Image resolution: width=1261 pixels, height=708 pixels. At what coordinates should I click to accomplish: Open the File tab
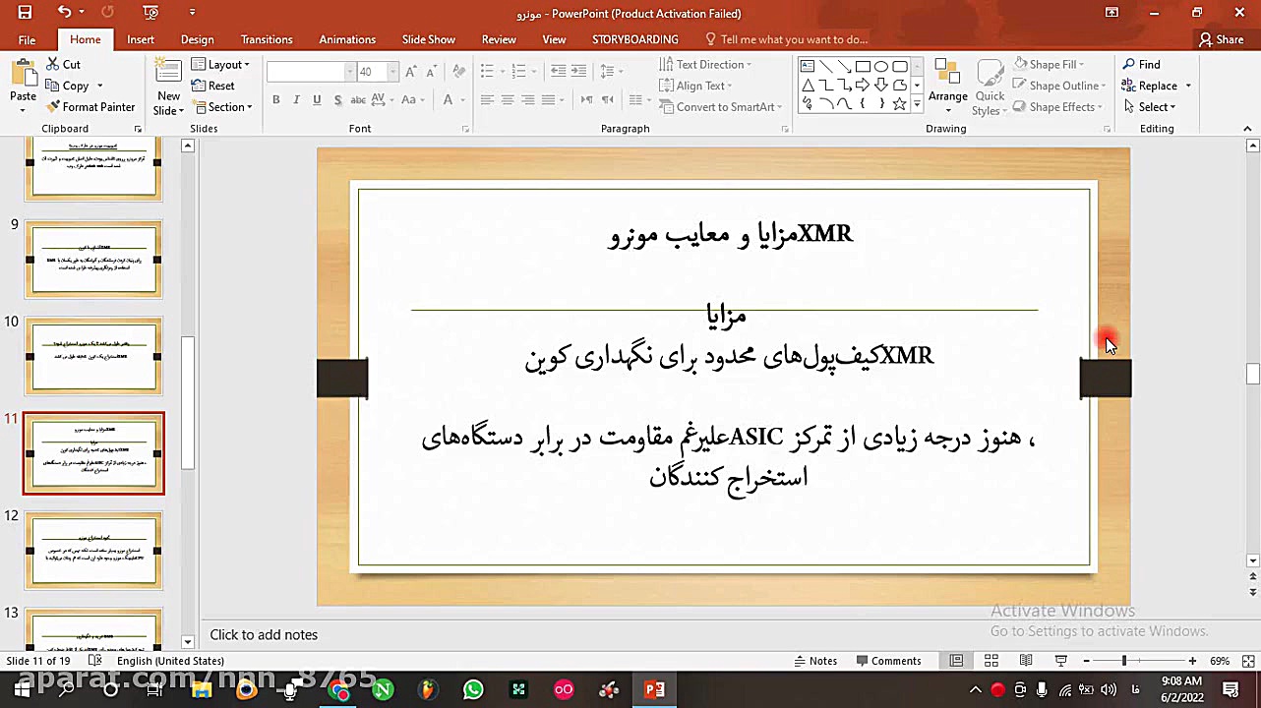[27, 39]
